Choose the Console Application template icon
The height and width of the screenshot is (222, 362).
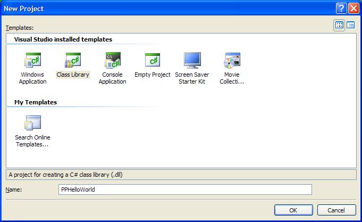113,60
